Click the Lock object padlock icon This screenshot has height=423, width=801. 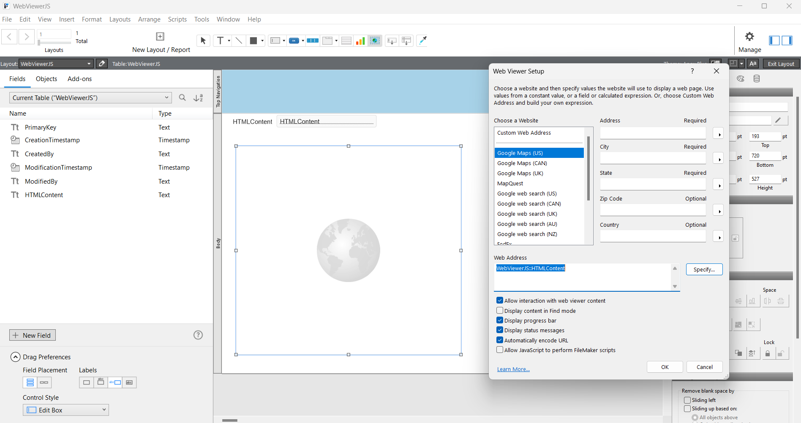click(x=768, y=353)
